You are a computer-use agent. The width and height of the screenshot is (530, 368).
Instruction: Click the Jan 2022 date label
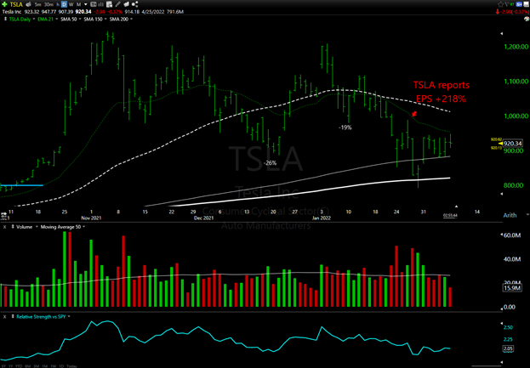point(321,218)
